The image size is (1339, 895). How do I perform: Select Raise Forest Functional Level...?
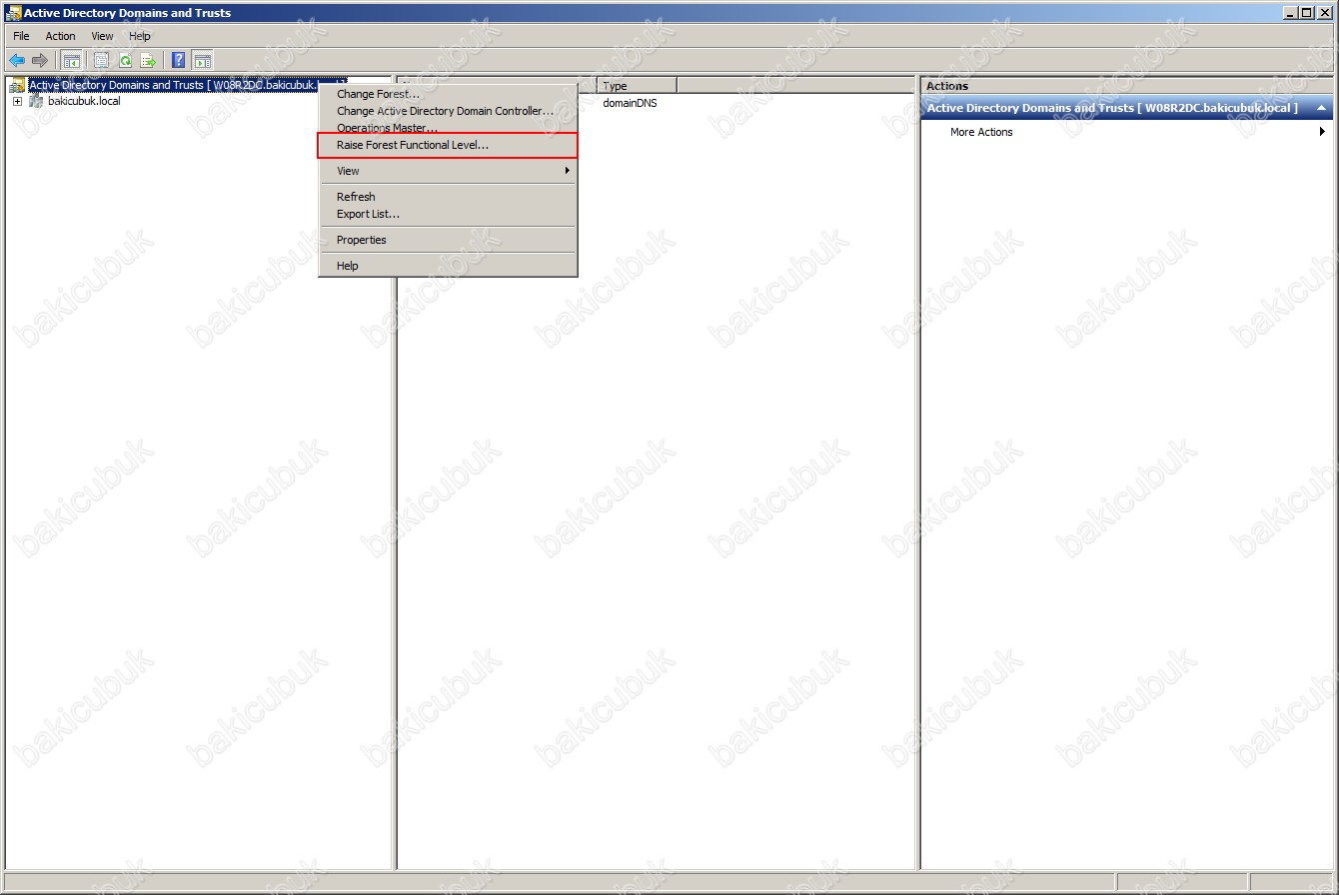point(448,145)
